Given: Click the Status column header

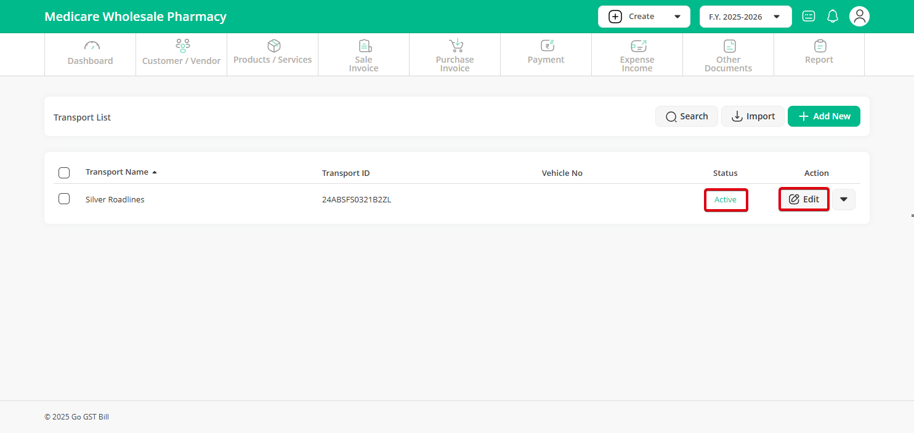Looking at the screenshot, I should [726, 173].
